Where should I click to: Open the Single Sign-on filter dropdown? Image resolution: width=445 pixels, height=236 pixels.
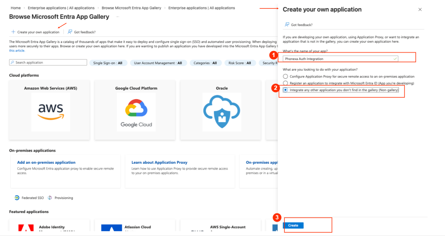click(108, 63)
